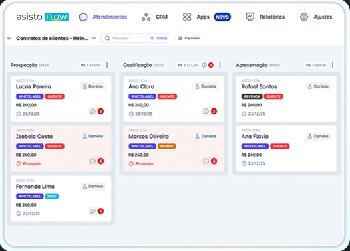Expand the Contratos de clientes pipeline dropdown

tap(94, 38)
